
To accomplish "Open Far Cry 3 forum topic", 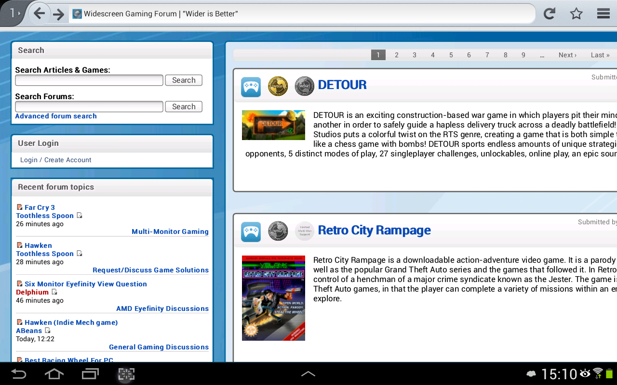I will pyautogui.click(x=40, y=207).
